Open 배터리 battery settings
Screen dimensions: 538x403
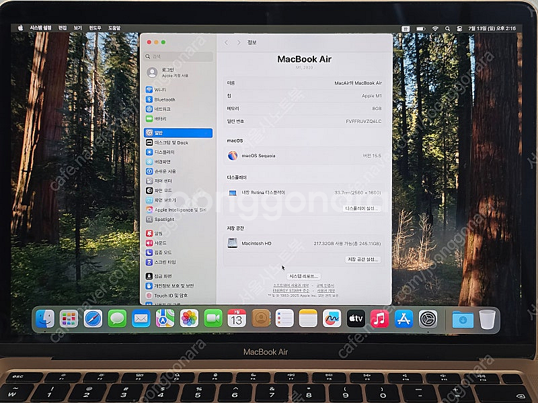tap(178, 119)
